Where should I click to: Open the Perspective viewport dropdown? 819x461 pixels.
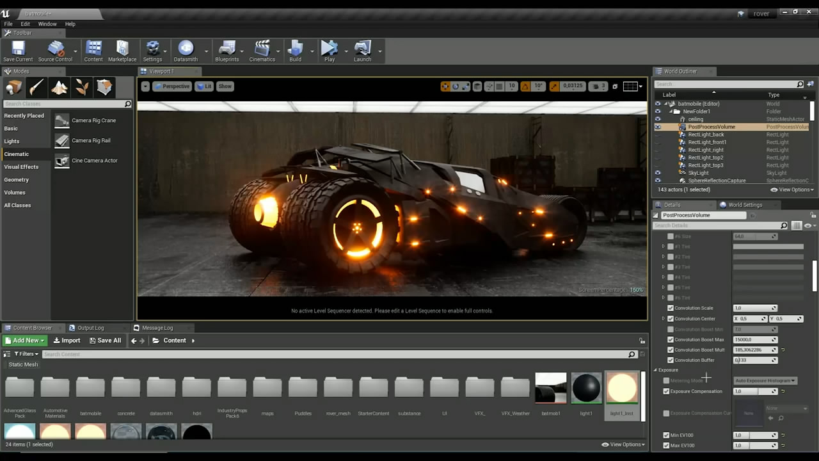click(x=172, y=86)
